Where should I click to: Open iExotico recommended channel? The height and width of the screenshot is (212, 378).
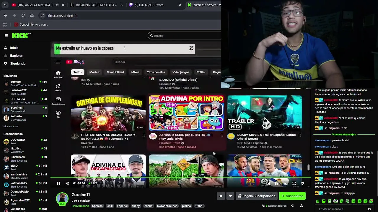coord(25,150)
